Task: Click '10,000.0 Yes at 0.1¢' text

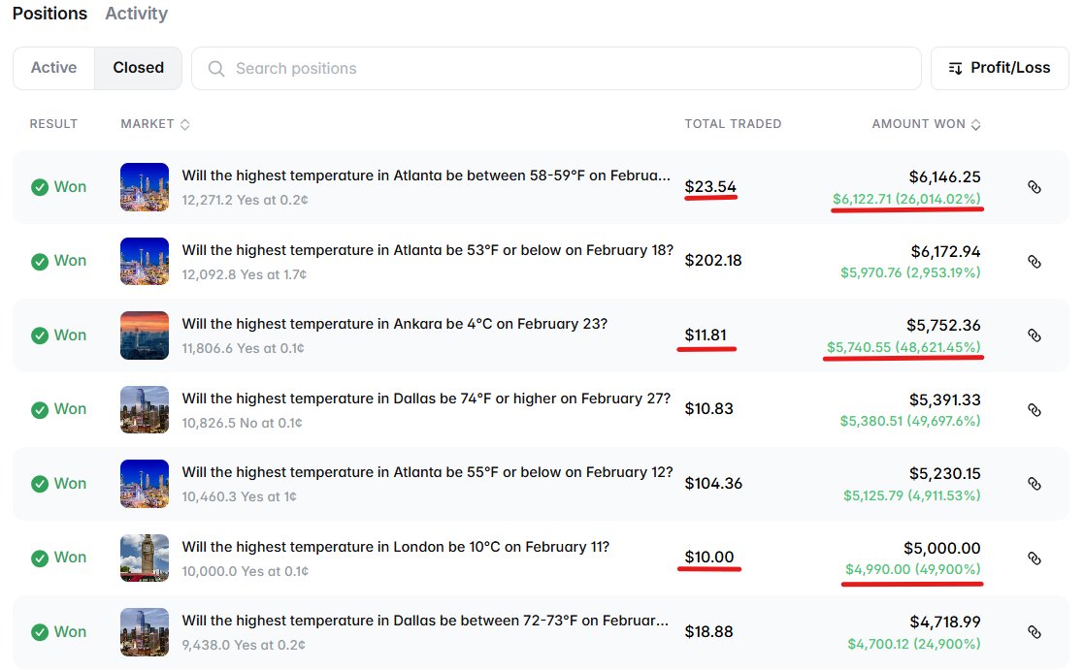Action: coord(245,572)
